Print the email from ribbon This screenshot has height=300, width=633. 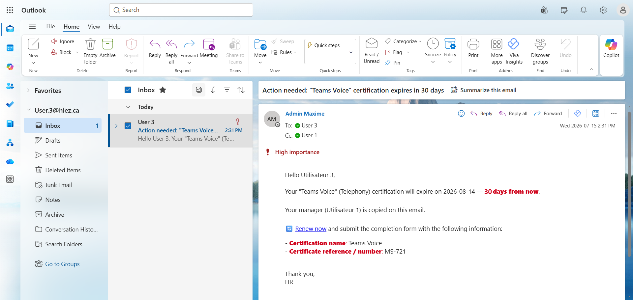(473, 48)
